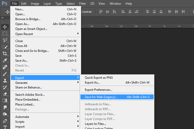Select the Rectangular Marquee tool
The width and height of the screenshot is (194, 129).
click(5, 34)
